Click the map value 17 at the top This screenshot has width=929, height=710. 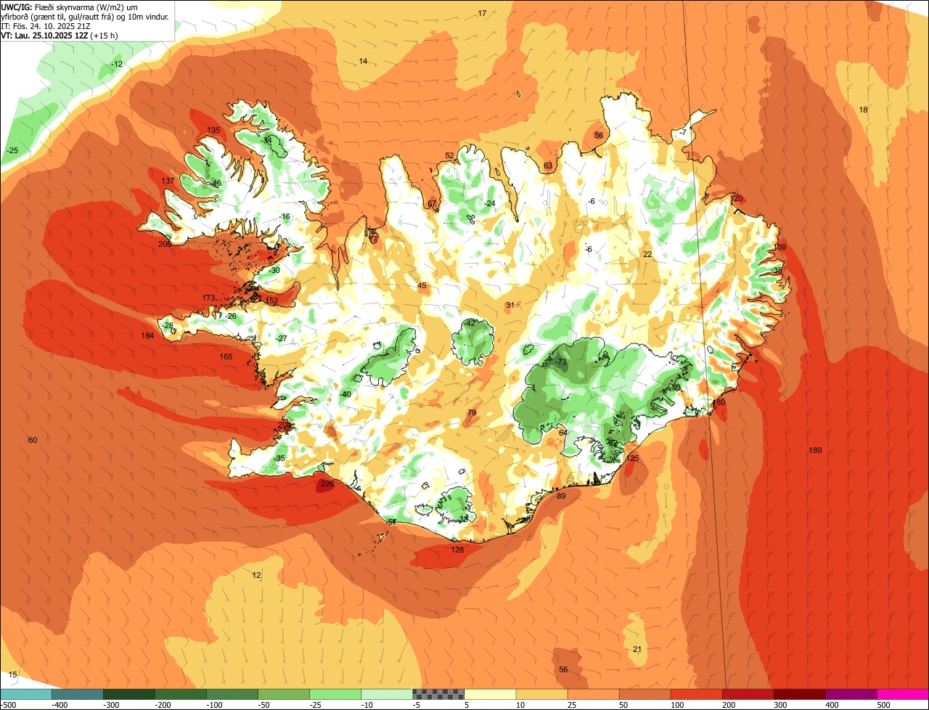click(482, 13)
